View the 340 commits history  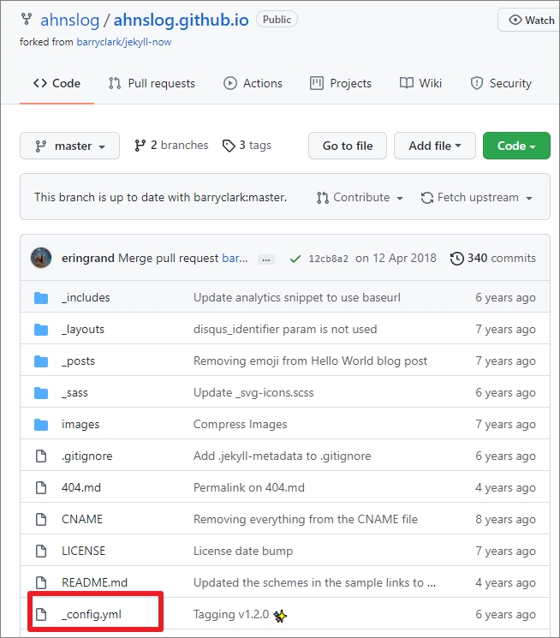493,259
